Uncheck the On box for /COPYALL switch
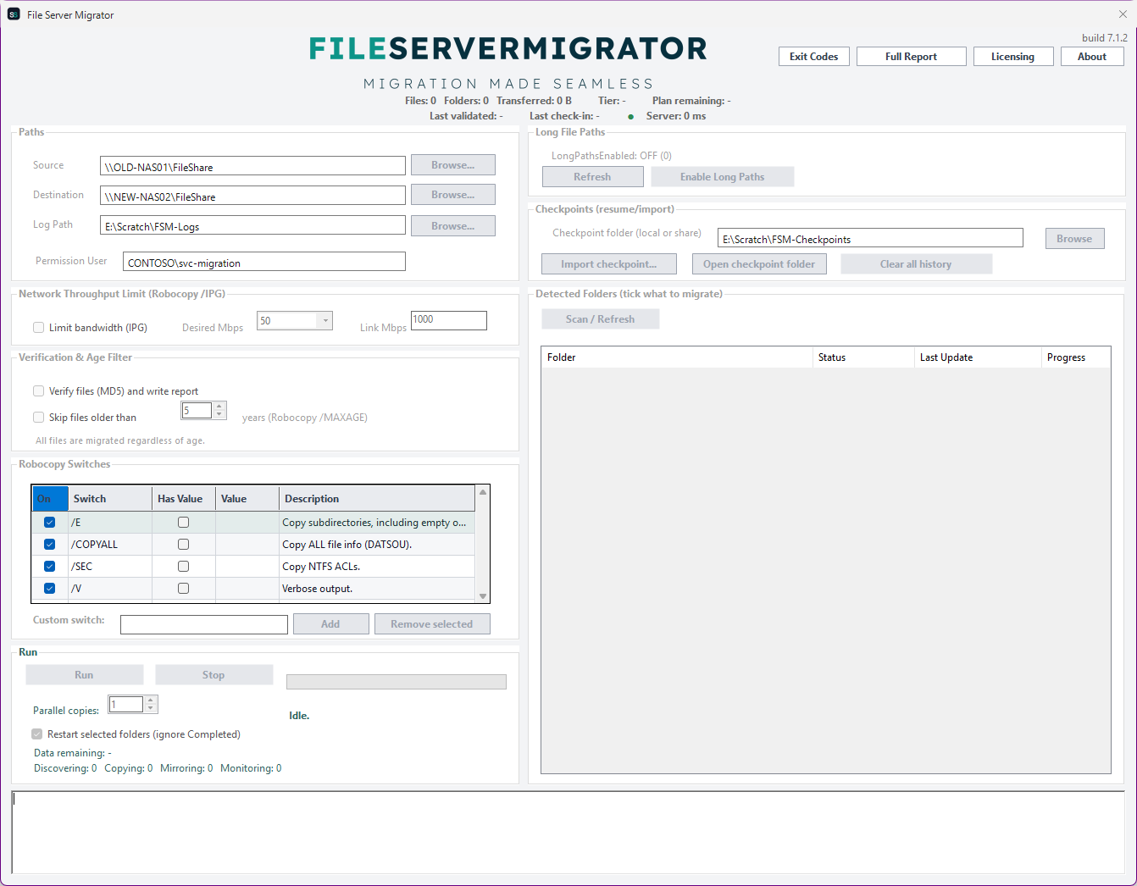Image resolution: width=1137 pixels, height=886 pixels. tap(49, 545)
